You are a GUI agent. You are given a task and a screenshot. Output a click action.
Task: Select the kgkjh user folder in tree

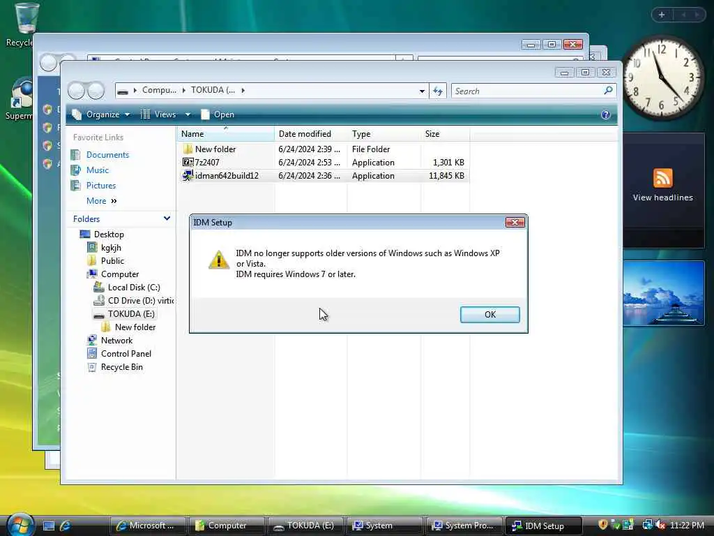click(x=111, y=248)
